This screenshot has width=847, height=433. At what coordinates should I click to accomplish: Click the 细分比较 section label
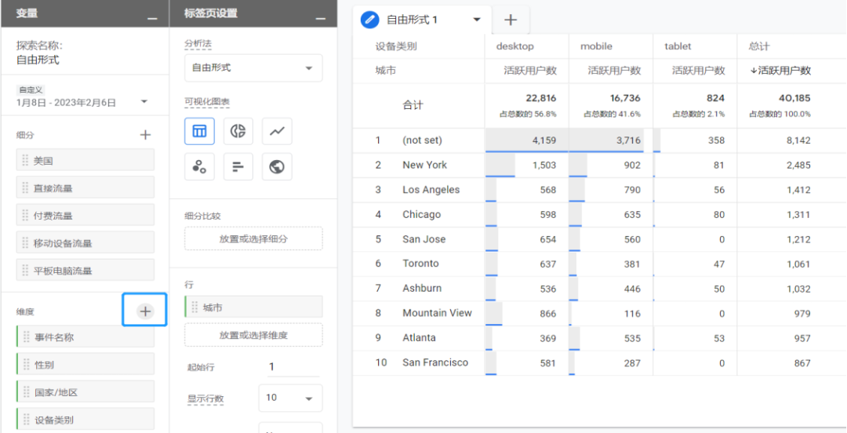coord(202,216)
